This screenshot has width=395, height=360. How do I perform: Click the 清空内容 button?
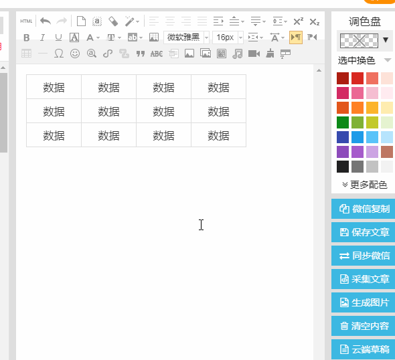tap(364, 326)
